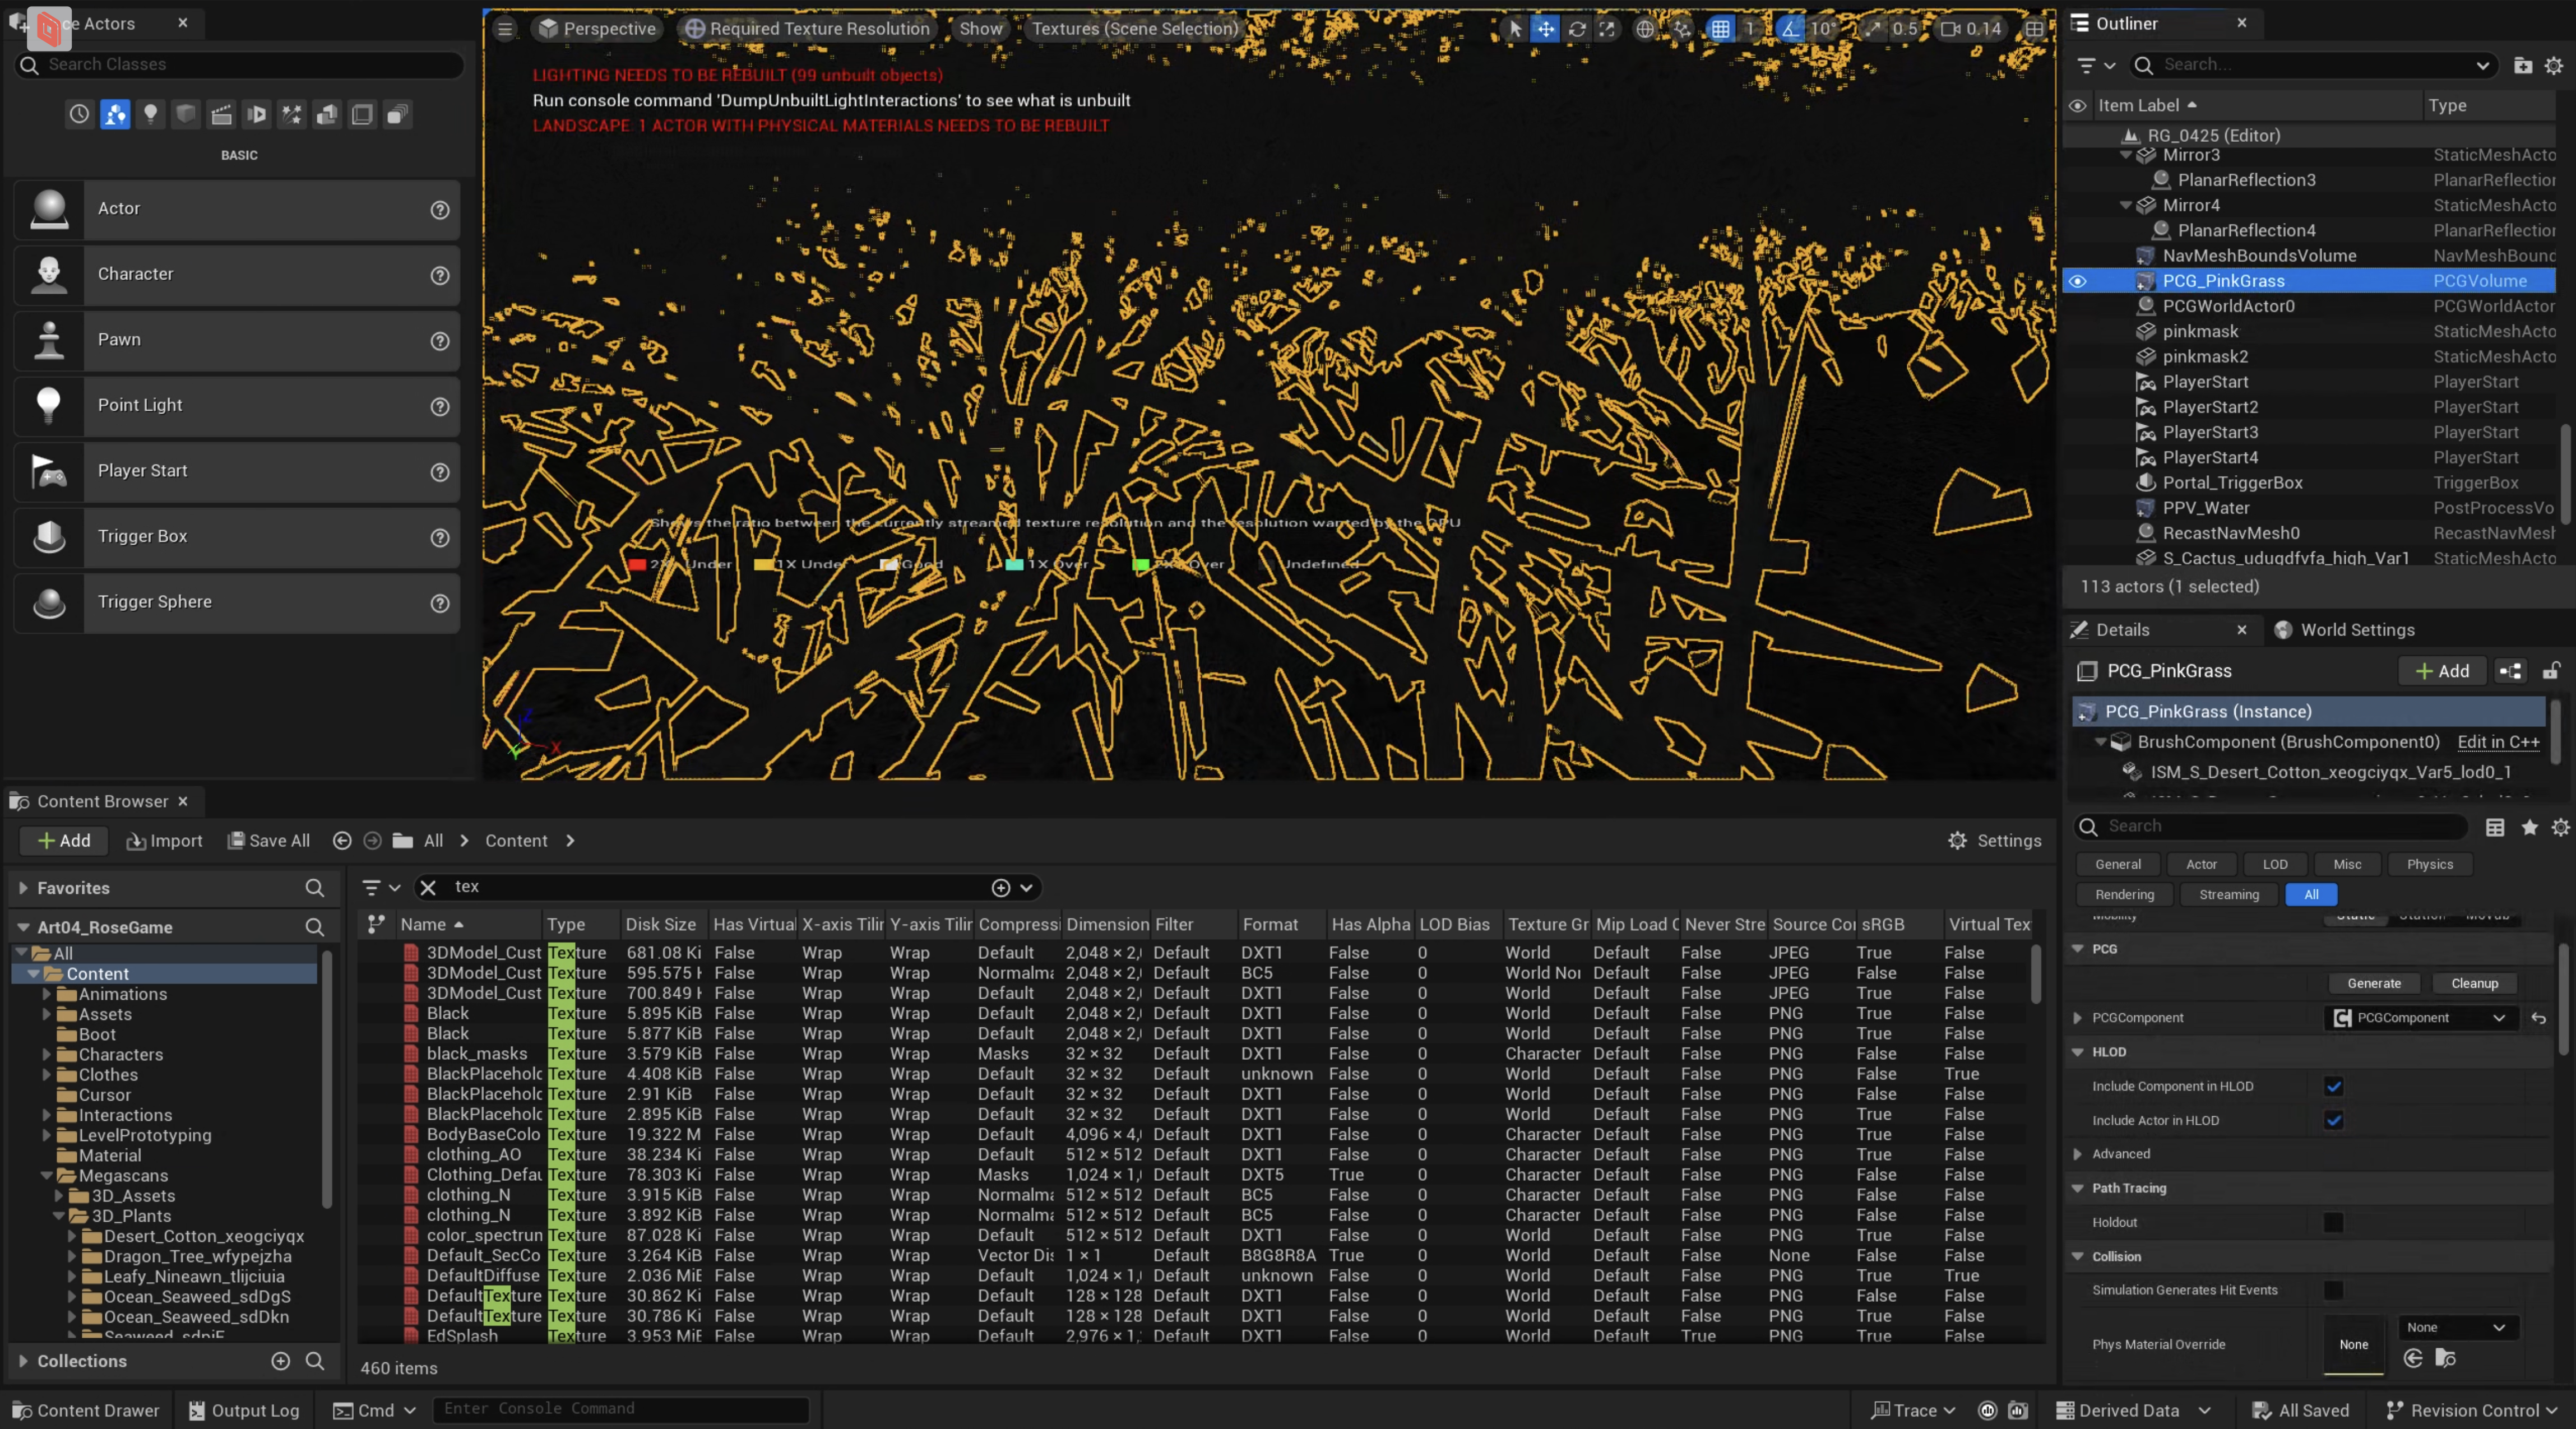Switch to the World Settings tab
Image resolution: width=2576 pixels, height=1429 pixels.
pyautogui.click(x=2344, y=630)
